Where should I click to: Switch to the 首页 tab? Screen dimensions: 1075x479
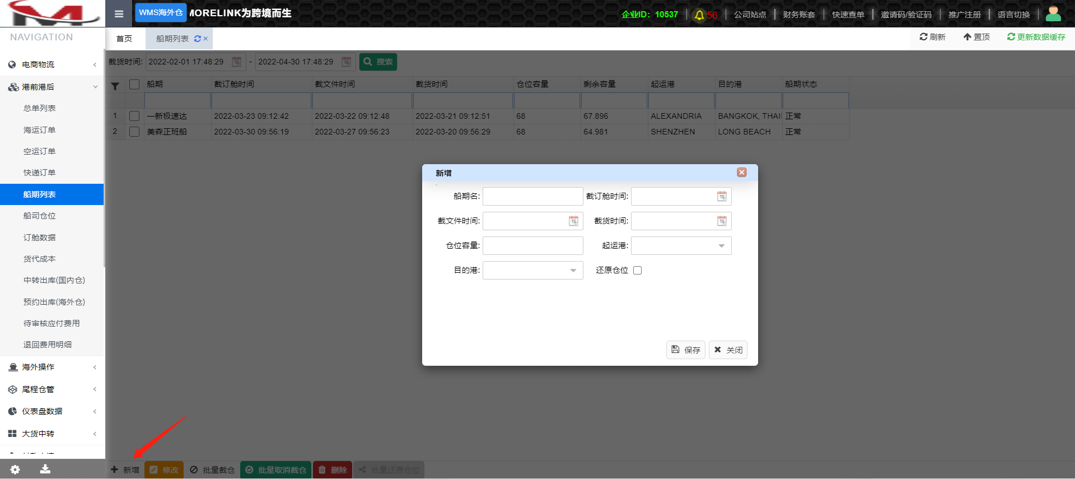(124, 39)
